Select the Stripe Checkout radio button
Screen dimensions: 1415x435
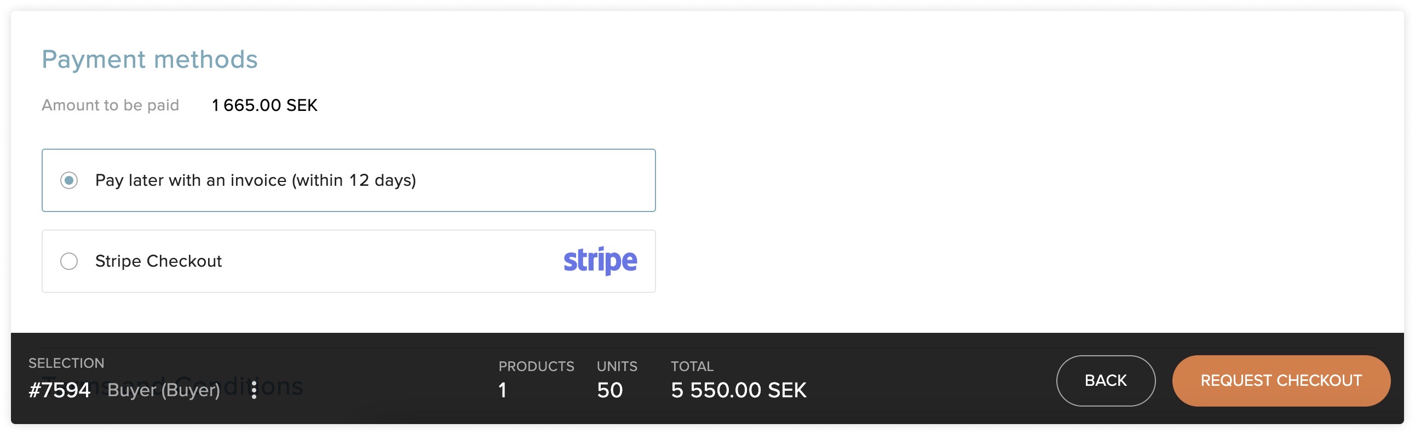(68, 261)
